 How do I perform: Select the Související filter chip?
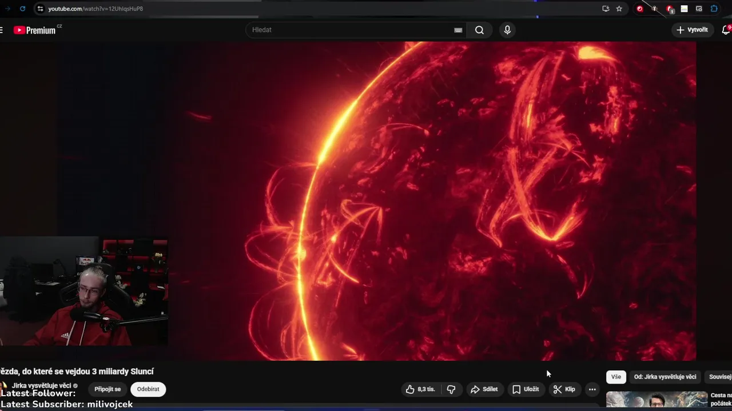pos(719,377)
